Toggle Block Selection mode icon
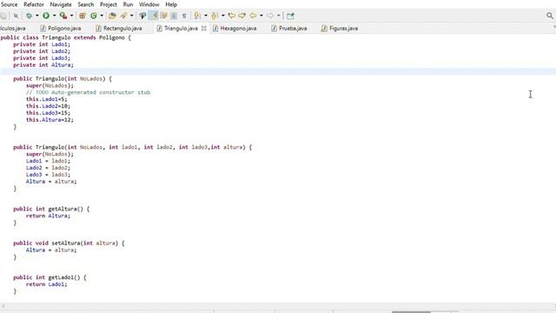556x313 pixels. coord(174,16)
